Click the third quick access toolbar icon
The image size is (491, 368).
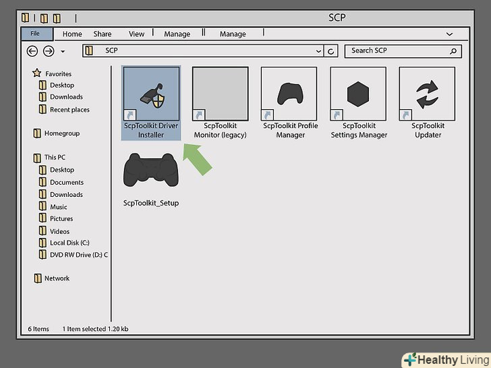click(57, 18)
